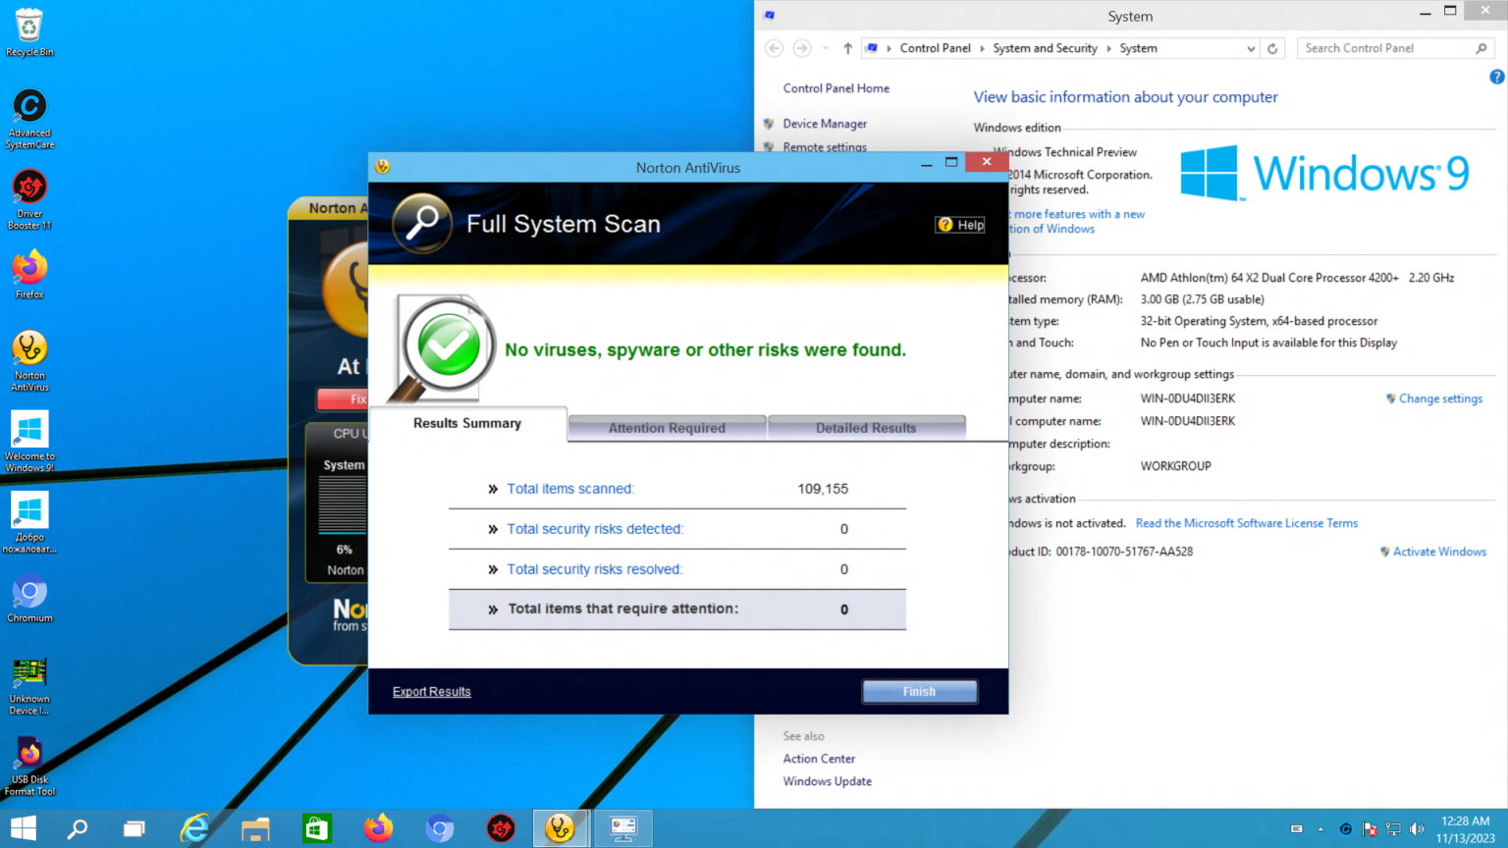Open the Windows Store from the taskbar
This screenshot has width=1508, height=848.
[316, 828]
